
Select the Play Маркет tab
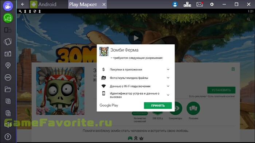[x=83, y=4]
